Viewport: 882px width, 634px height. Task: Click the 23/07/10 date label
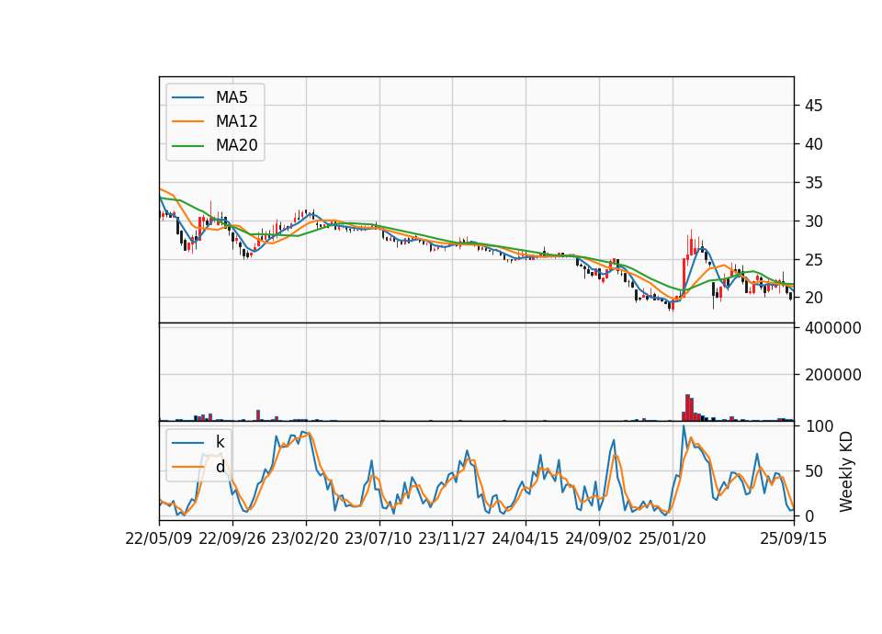click(x=379, y=539)
